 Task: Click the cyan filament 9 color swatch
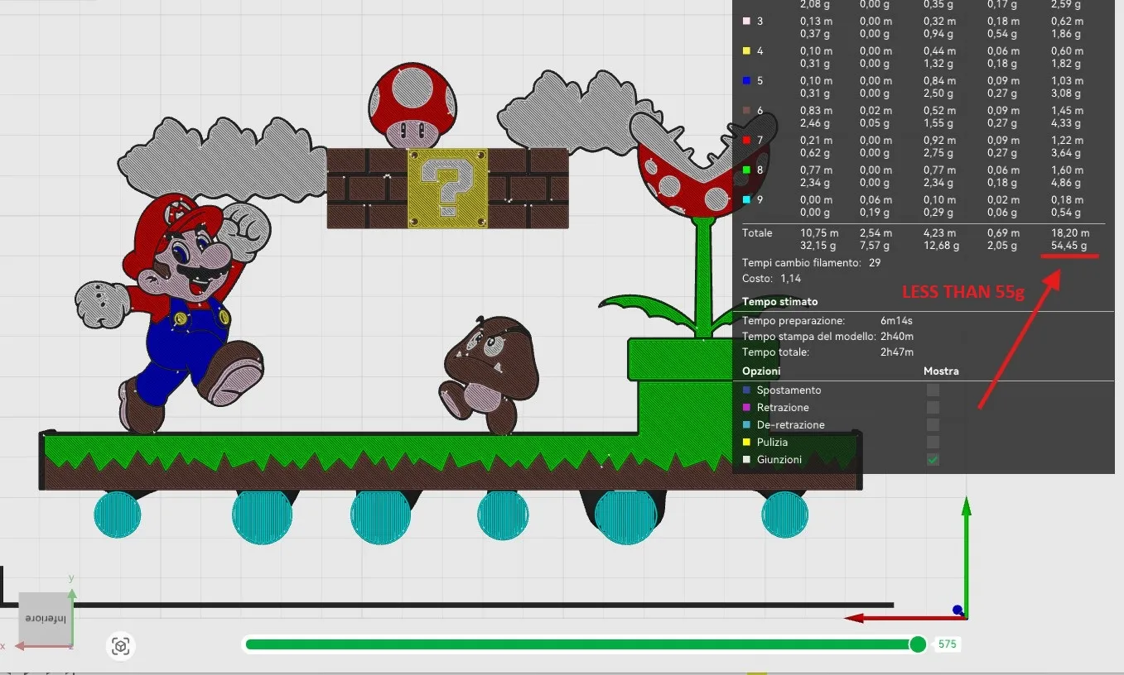click(746, 199)
